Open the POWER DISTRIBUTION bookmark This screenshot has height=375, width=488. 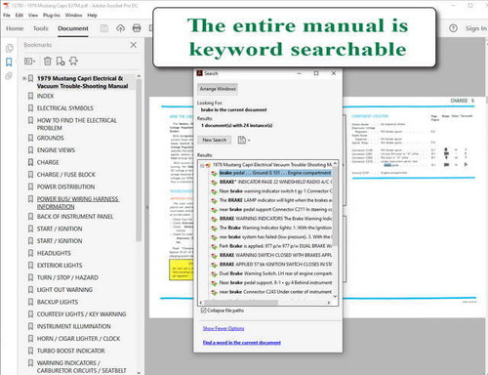pos(65,187)
